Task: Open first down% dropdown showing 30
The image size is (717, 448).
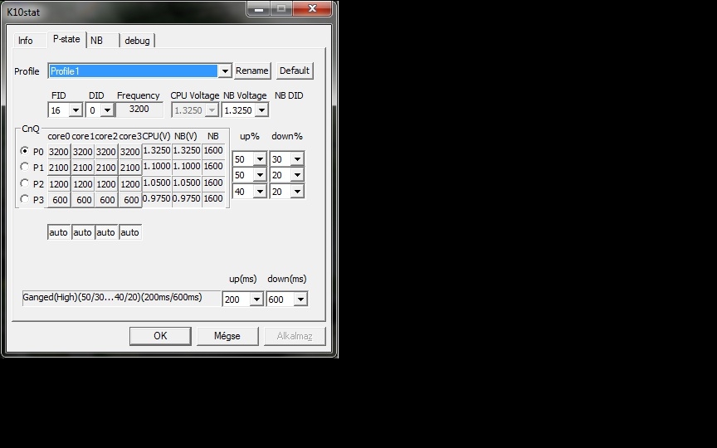Action: point(297,159)
